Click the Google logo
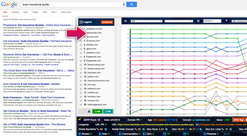The width and height of the screenshot is (247, 136). (x=9, y=4)
